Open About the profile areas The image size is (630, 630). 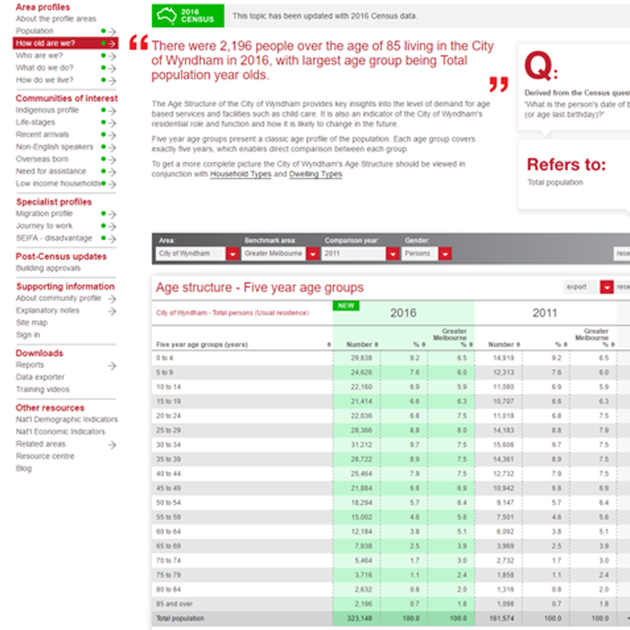56,19
